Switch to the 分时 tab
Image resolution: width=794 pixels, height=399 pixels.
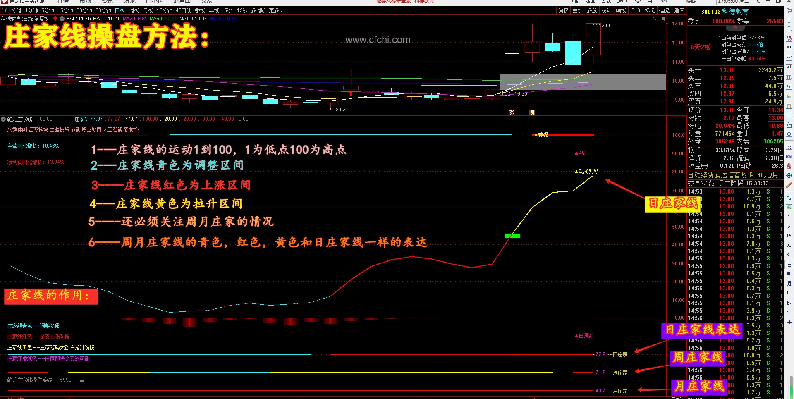(x=16, y=10)
